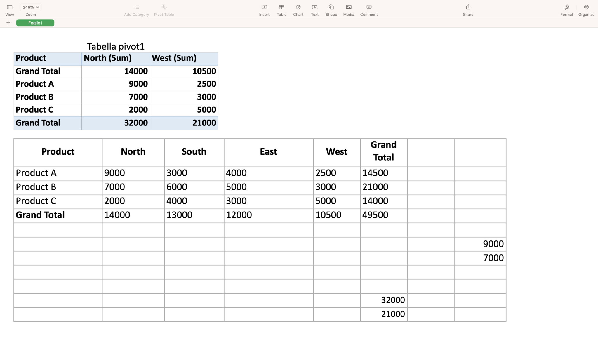Open the Pivot Table options
Image resolution: width=598 pixels, height=342 pixels.
pyautogui.click(x=164, y=9)
